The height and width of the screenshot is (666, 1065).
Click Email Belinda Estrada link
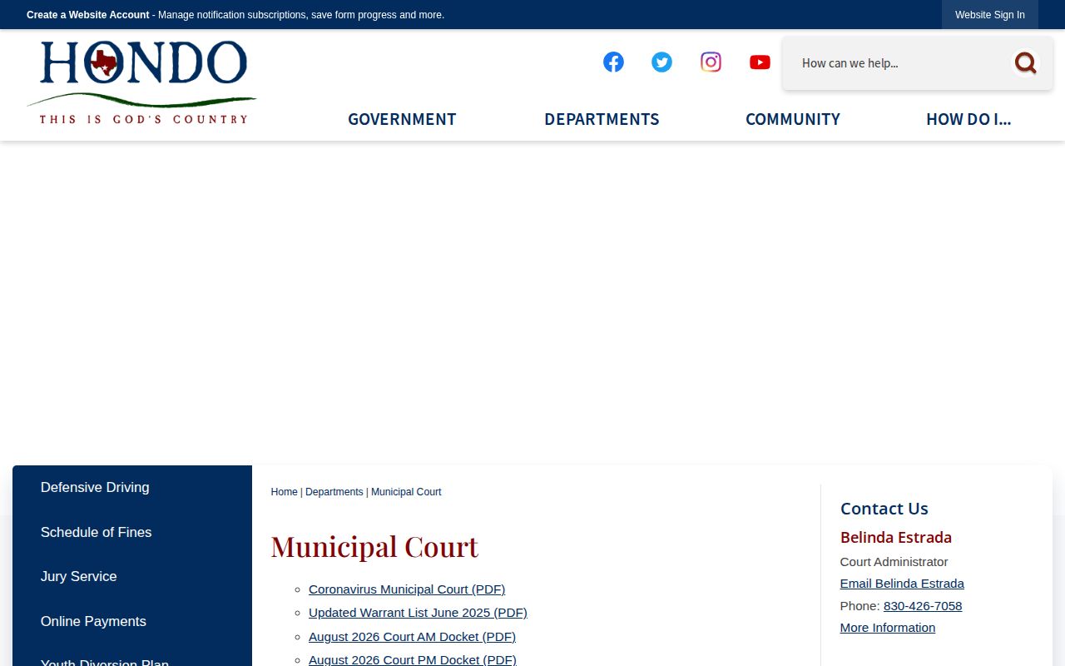point(902,584)
